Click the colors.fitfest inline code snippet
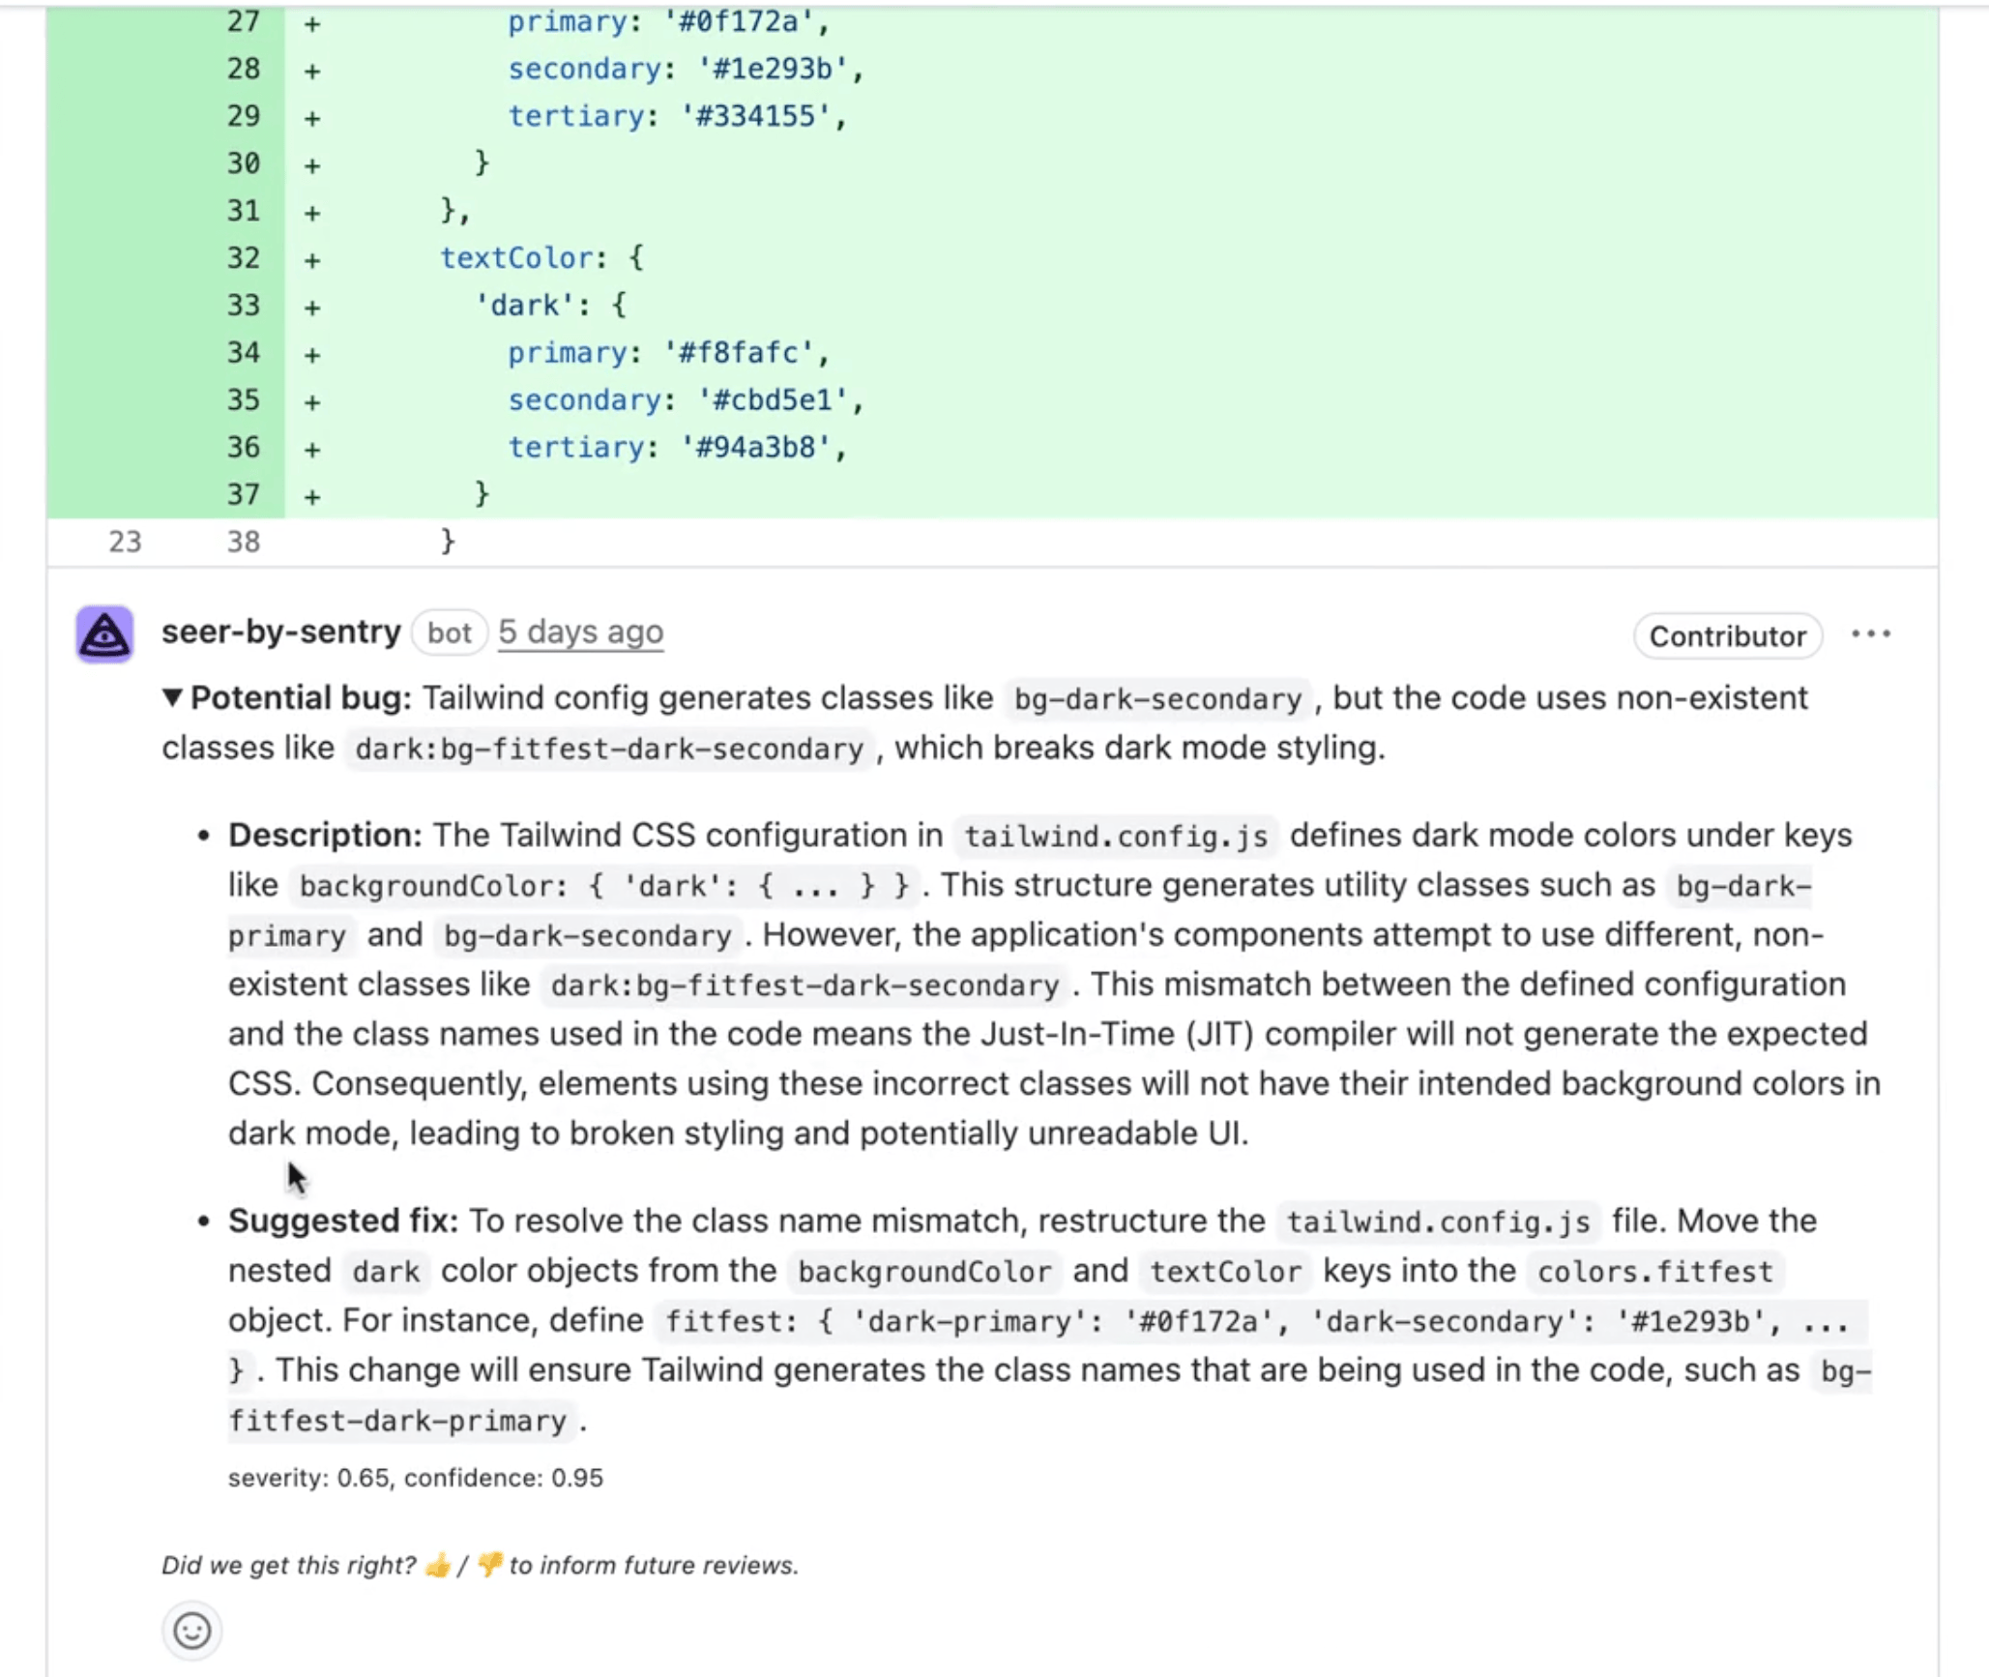The image size is (1989, 1677). 1654,1271
